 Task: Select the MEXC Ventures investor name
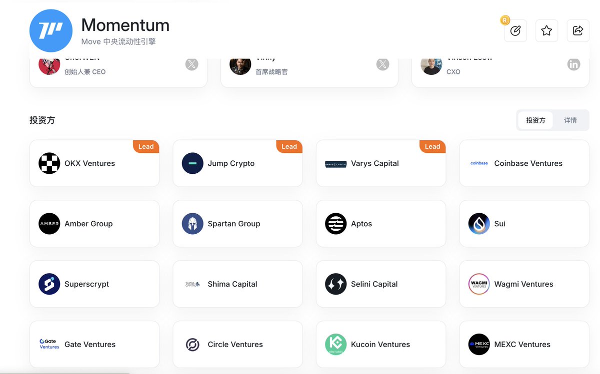pos(522,345)
